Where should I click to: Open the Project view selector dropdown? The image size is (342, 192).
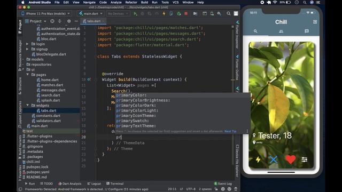[36, 21]
